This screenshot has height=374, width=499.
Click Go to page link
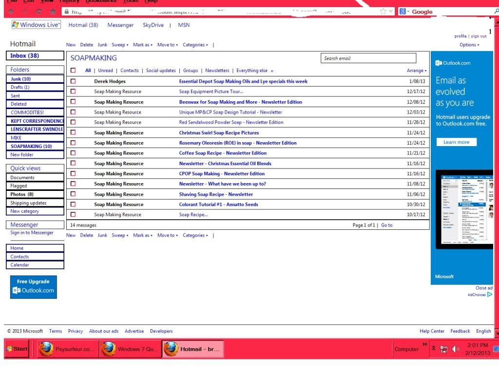[386, 225]
